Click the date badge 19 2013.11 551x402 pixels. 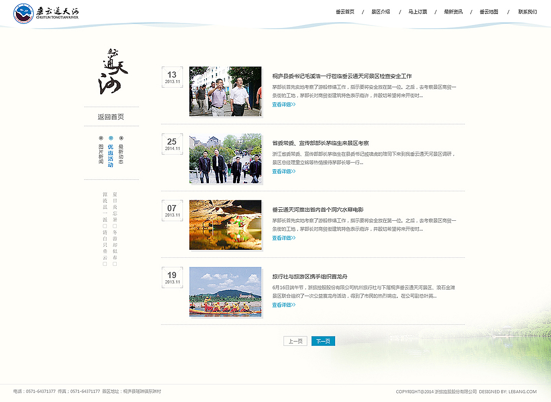tap(172, 277)
